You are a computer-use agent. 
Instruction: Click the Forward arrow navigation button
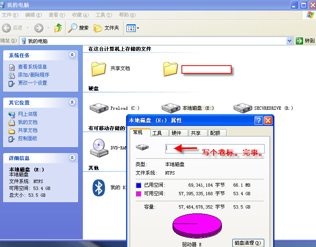tap(39, 28)
